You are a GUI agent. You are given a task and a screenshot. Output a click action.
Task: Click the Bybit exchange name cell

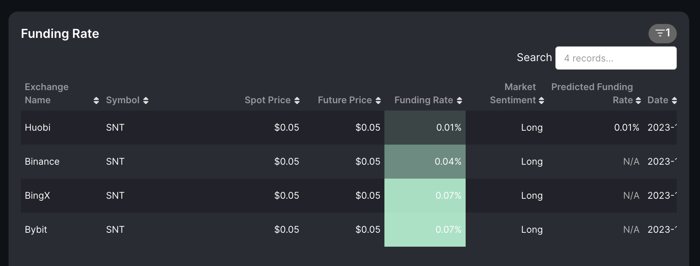point(36,230)
